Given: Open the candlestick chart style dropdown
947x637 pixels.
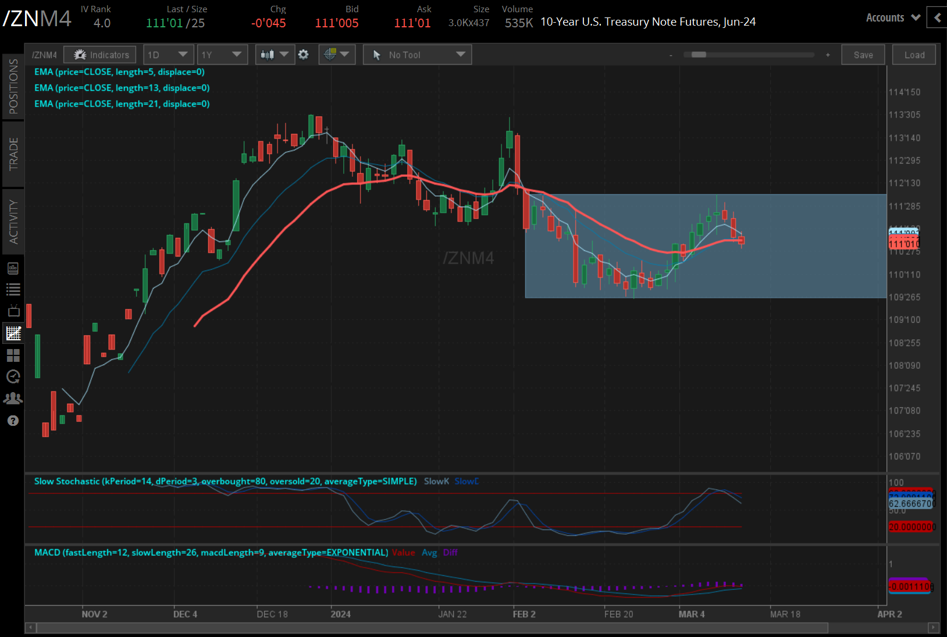Looking at the screenshot, I should click(275, 55).
